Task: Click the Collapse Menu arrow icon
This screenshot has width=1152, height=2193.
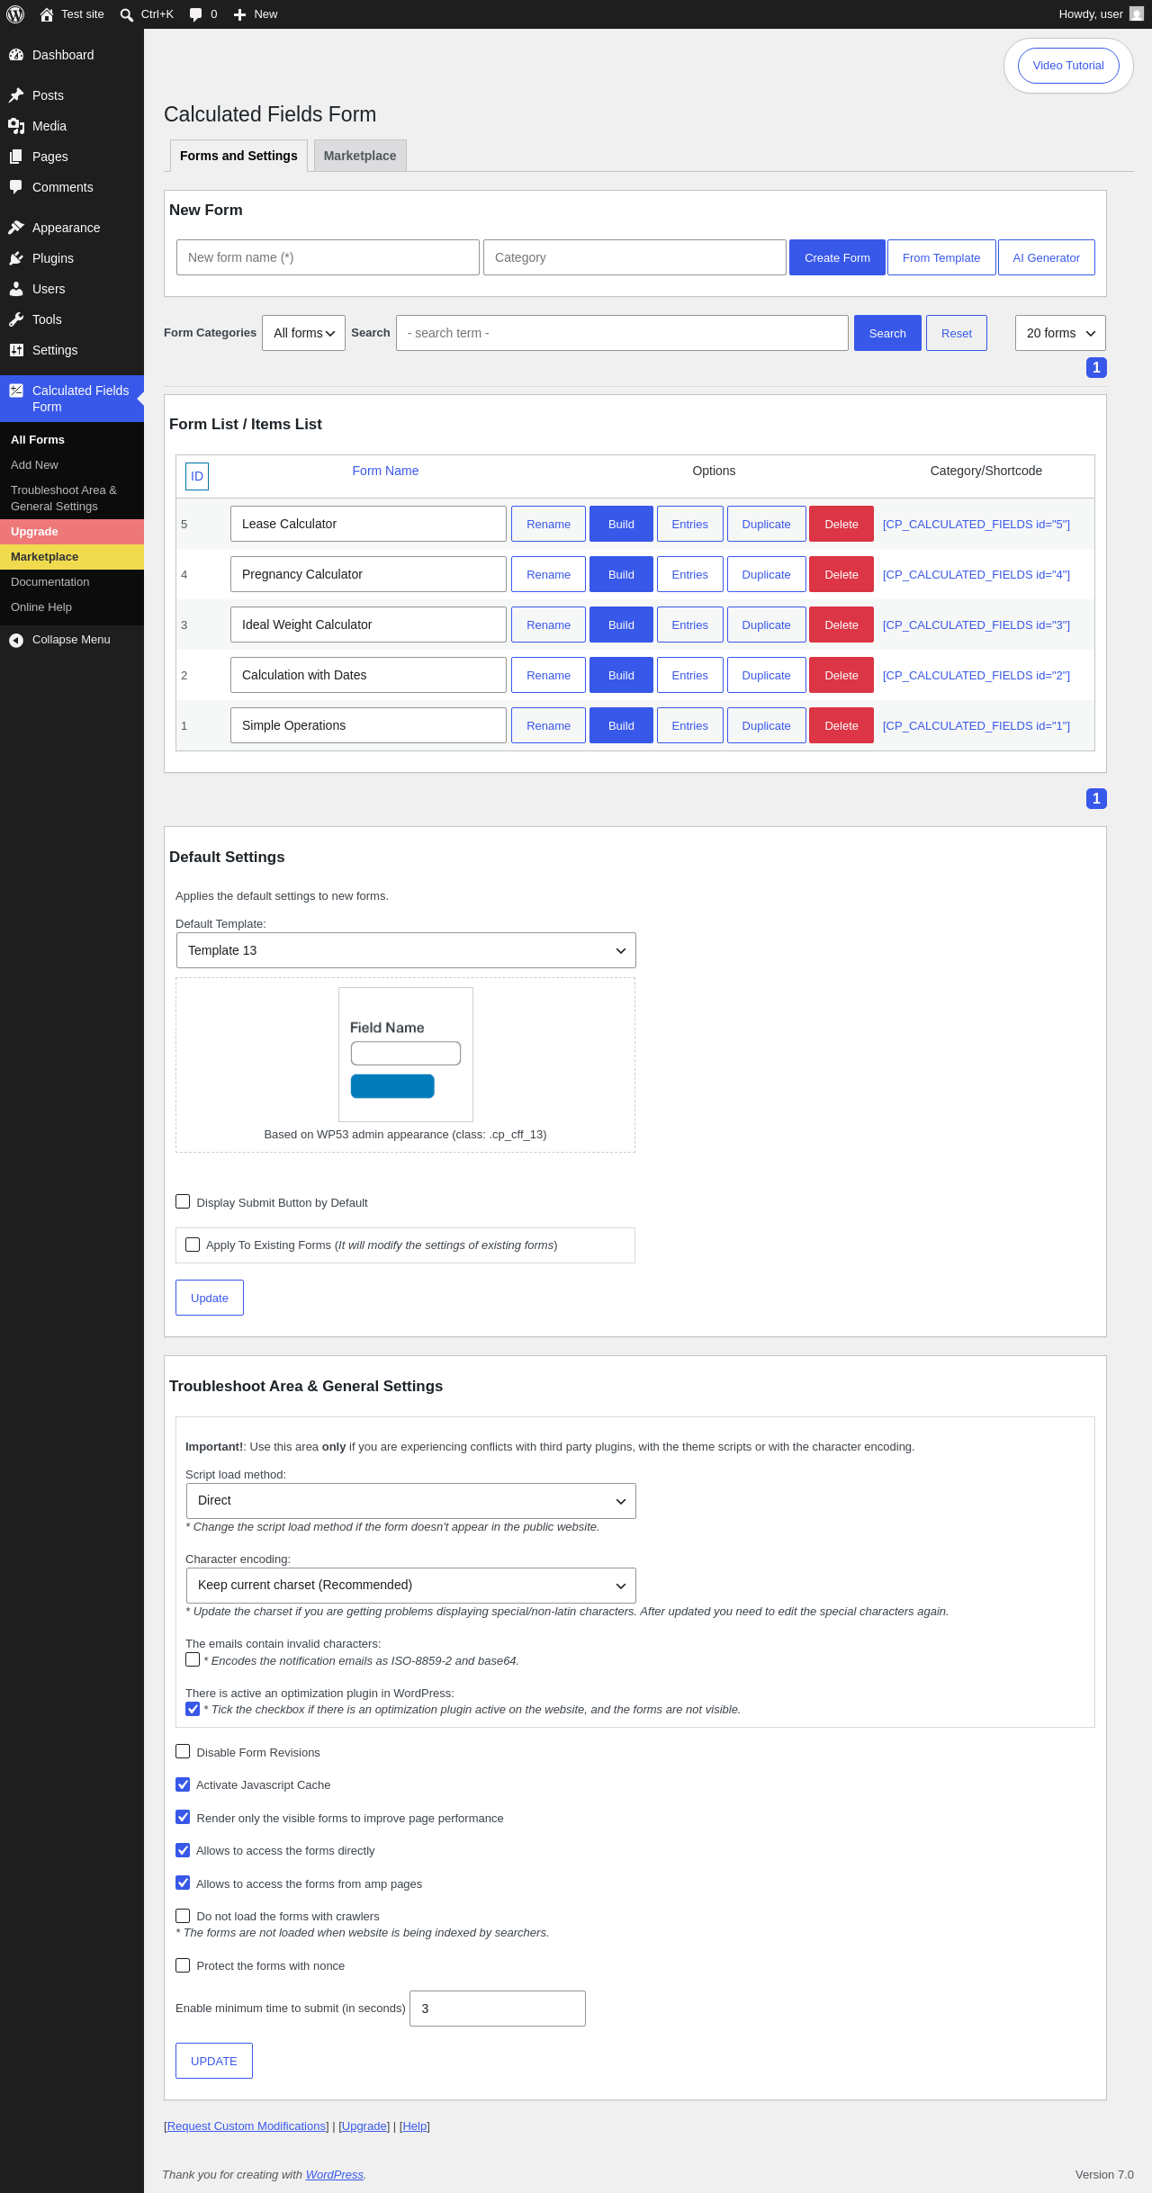Action: pyautogui.click(x=16, y=640)
